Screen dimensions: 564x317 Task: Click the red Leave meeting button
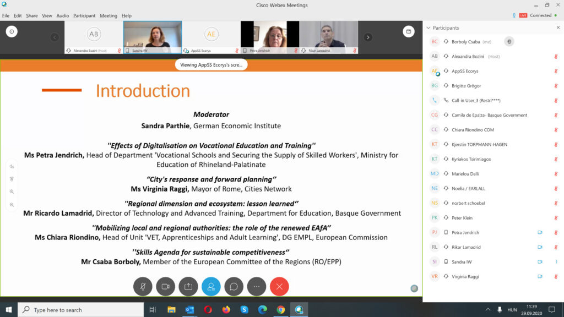(x=279, y=286)
